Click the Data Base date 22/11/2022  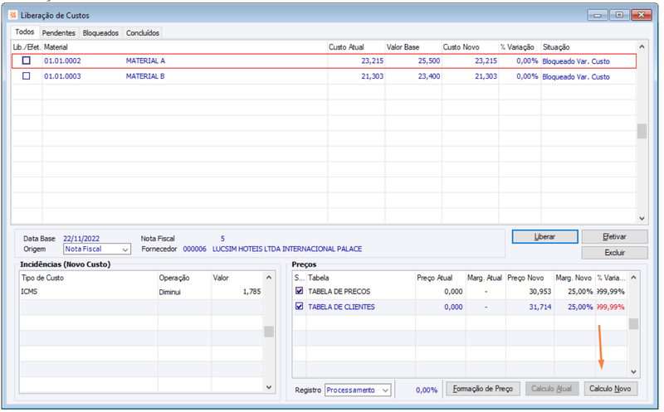pyautogui.click(x=81, y=239)
